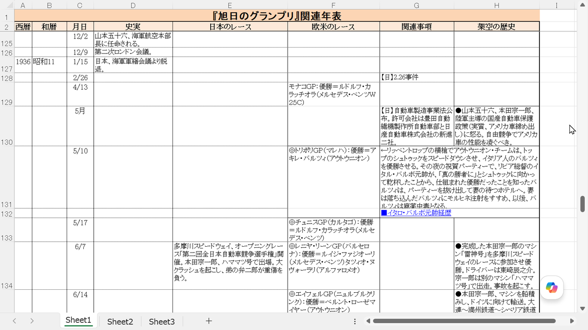Click the 月日 header cell
The width and height of the screenshot is (588, 330).
[80, 27]
